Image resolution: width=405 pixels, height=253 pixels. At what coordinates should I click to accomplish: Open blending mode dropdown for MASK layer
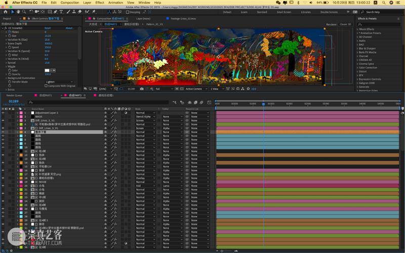coord(146,117)
